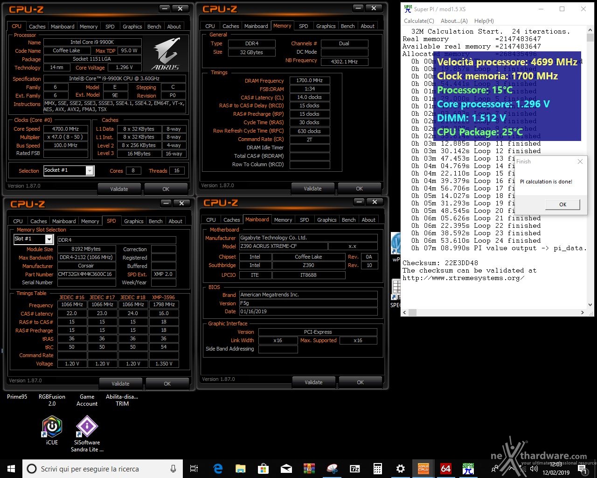Click the Super PI vertical scrollbar down arrow

[x=590, y=305]
